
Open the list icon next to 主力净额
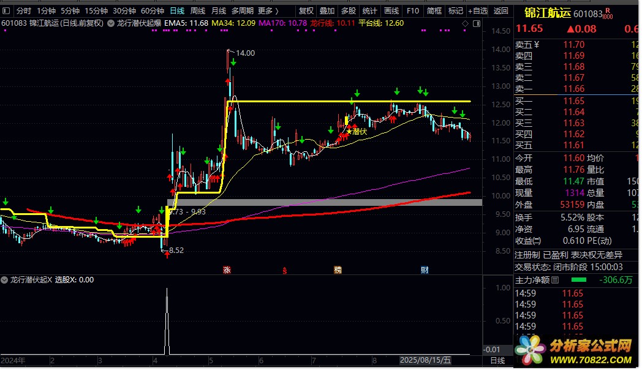555,280
